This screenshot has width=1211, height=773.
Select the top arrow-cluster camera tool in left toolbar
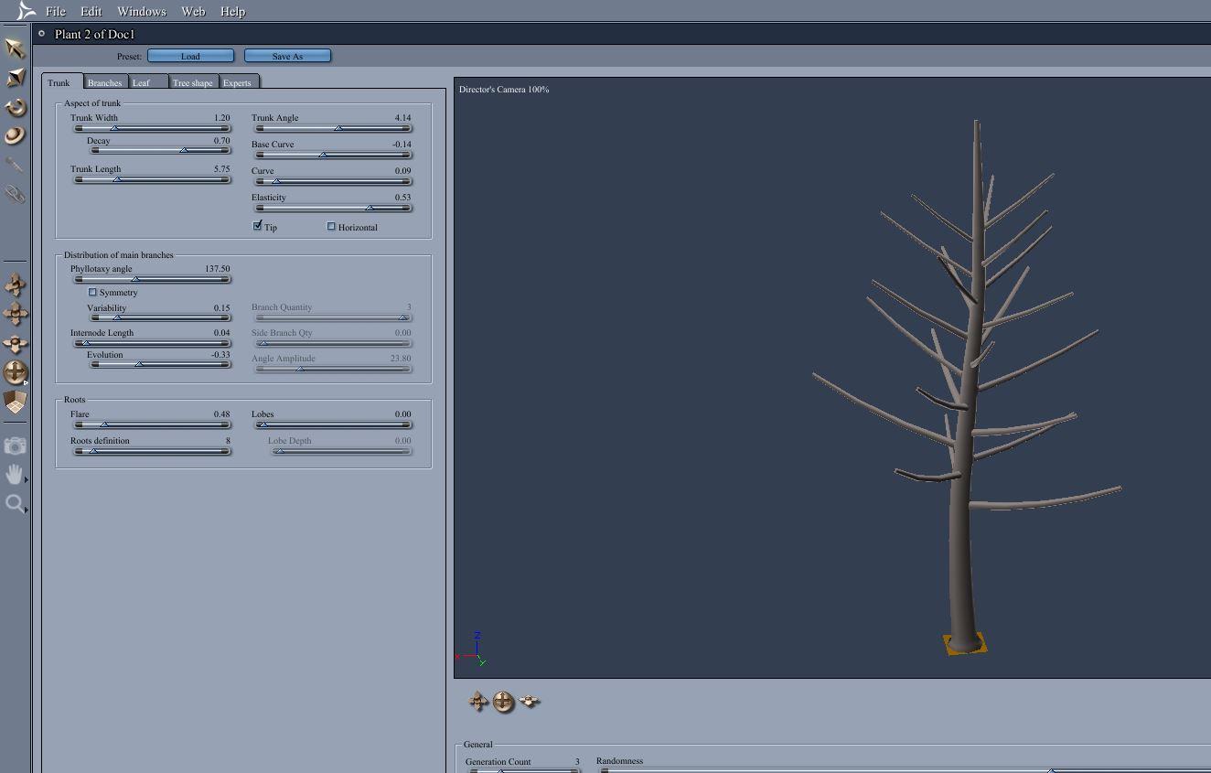point(16,285)
